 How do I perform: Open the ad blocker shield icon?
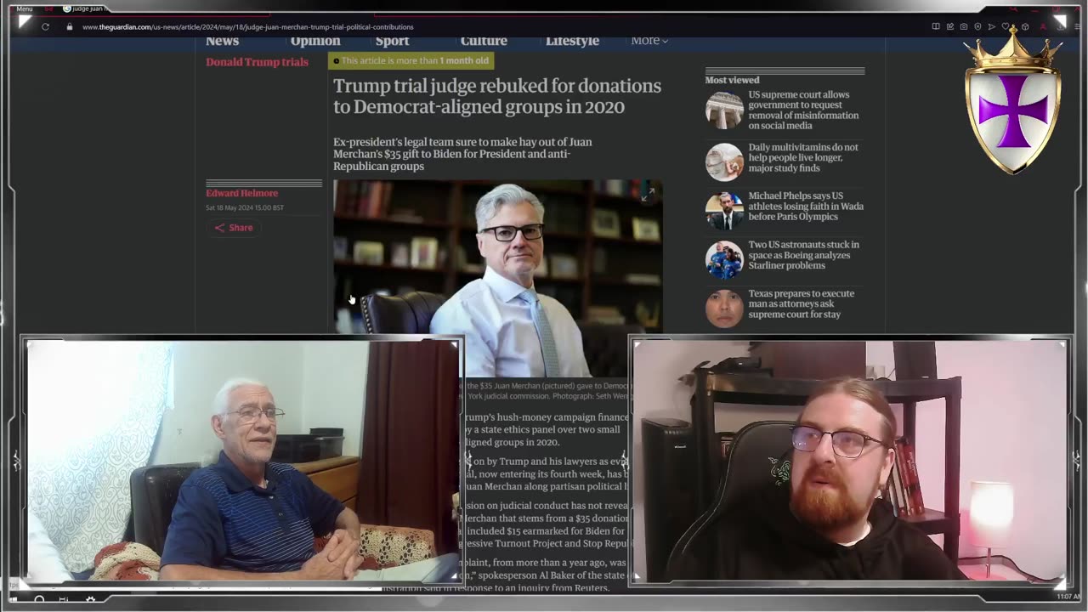coord(977,26)
